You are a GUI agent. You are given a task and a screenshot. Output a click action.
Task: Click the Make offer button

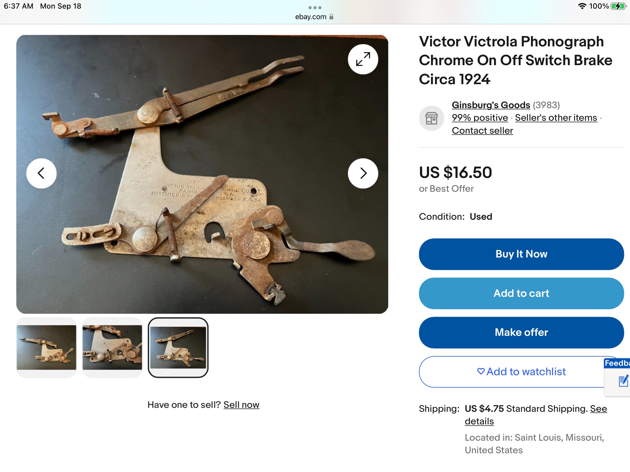tap(521, 332)
